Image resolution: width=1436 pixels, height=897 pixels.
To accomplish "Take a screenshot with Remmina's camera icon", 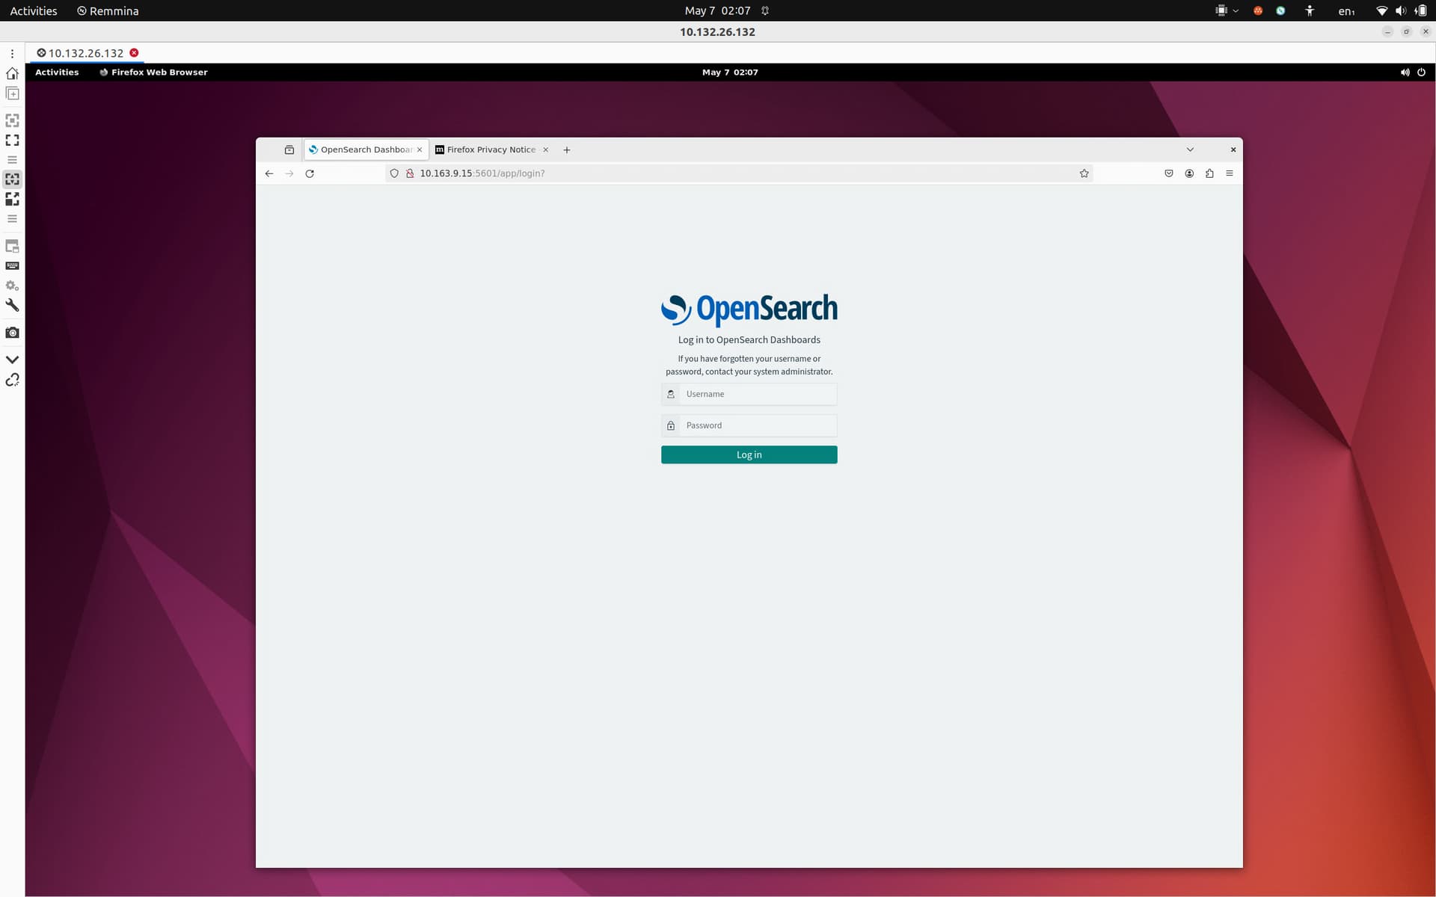I will click(12, 333).
